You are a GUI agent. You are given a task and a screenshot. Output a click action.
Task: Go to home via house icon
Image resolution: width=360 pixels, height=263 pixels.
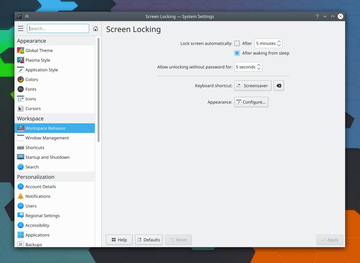click(95, 29)
